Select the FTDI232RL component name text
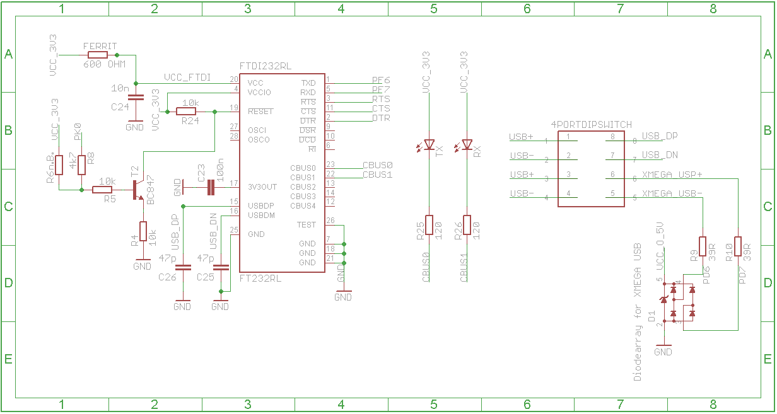The image size is (777, 414). pyautogui.click(x=266, y=66)
